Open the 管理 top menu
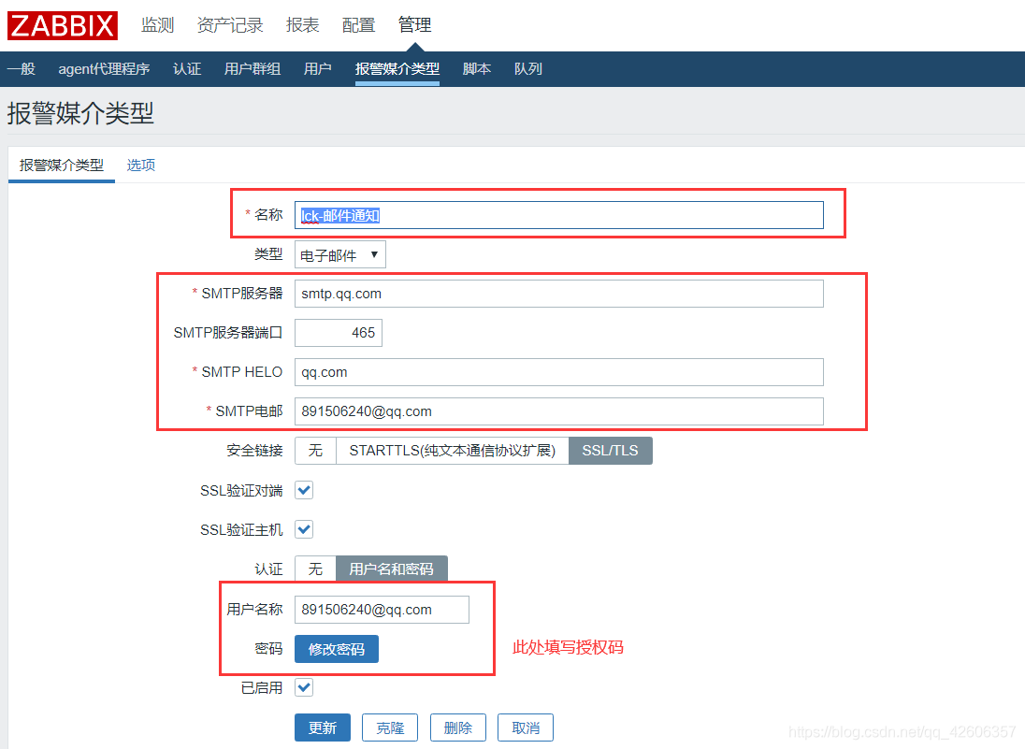This screenshot has height=749, width=1025. click(414, 25)
